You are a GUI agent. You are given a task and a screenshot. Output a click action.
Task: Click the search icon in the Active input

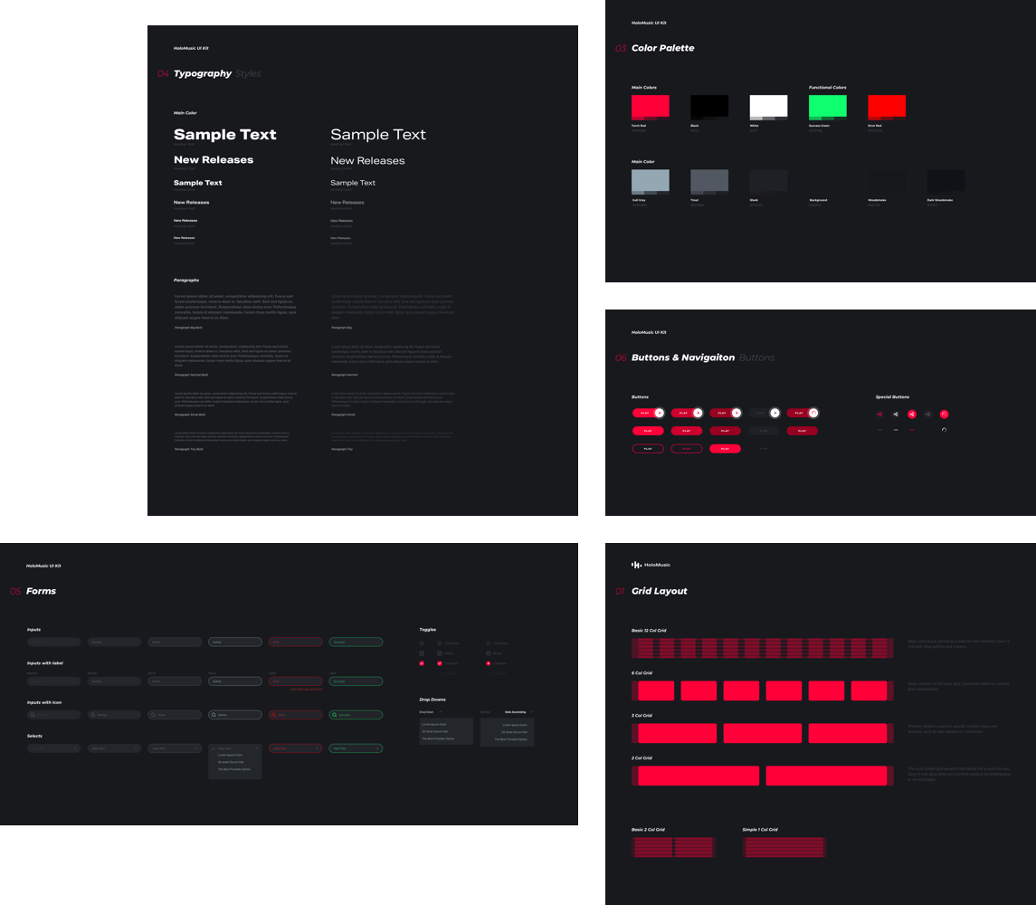tap(214, 715)
